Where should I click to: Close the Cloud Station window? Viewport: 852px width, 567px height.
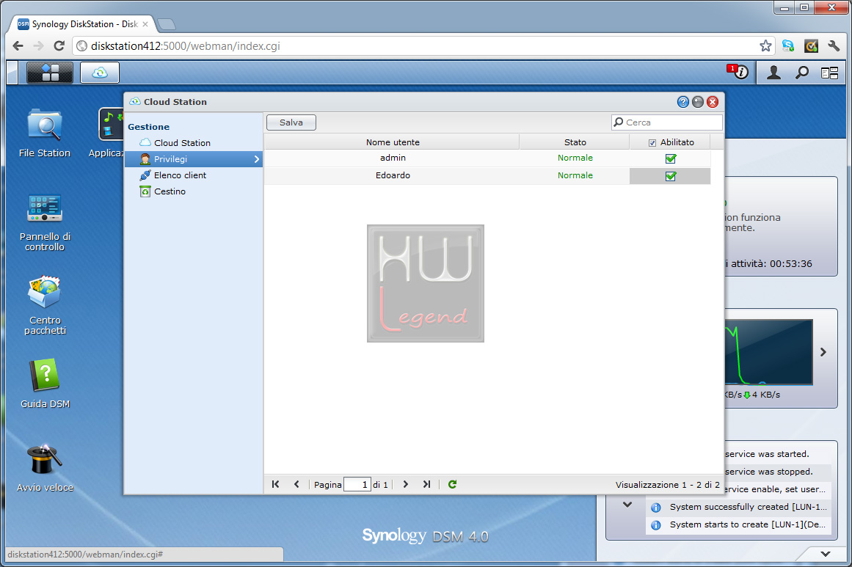pos(713,101)
